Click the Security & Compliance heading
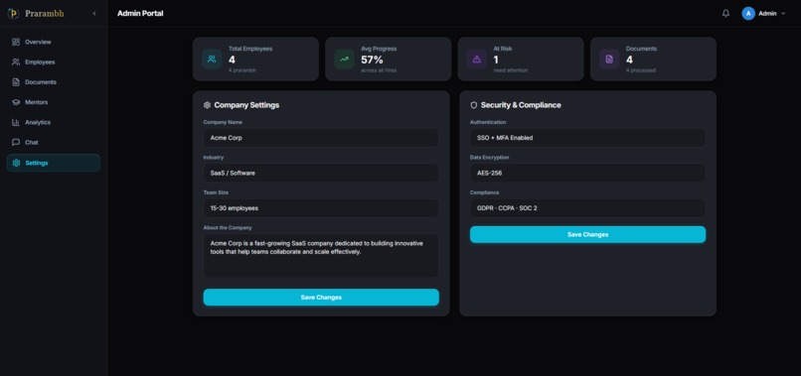The height and width of the screenshot is (376, 801). (x=521, y=105)
